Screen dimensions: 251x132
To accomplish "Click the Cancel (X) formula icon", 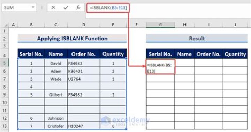I will point(53,8).
